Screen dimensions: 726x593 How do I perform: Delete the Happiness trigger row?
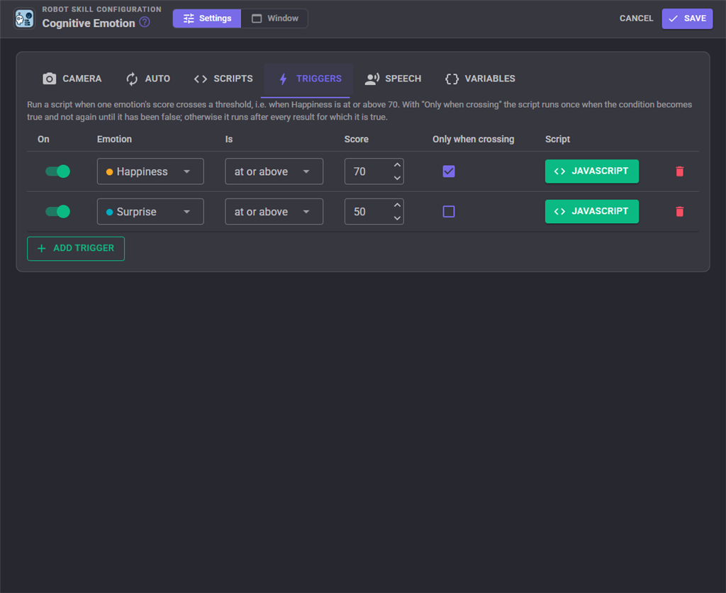[680, 171]
